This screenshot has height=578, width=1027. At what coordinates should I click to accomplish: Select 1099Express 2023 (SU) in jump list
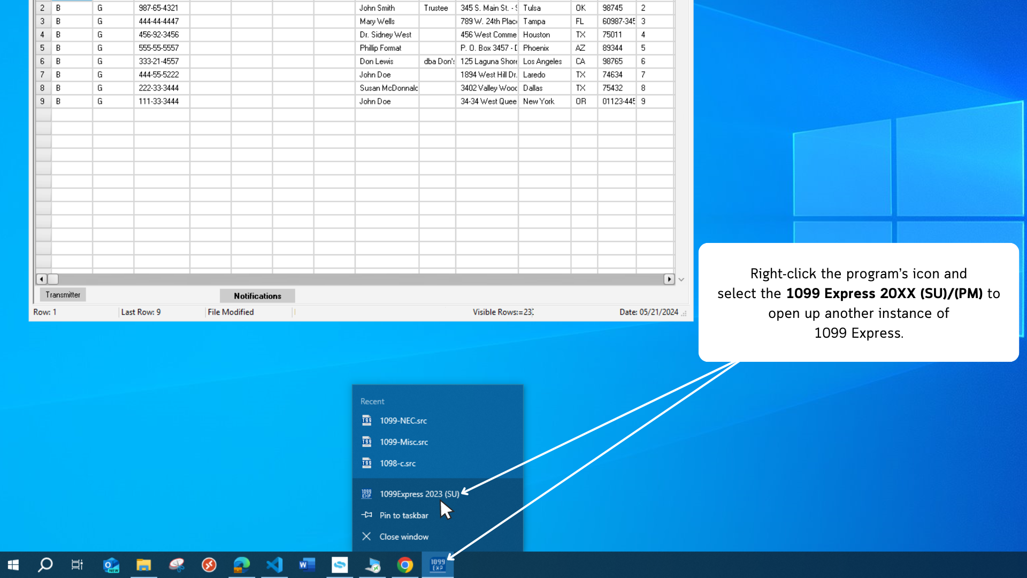point(419,494)
